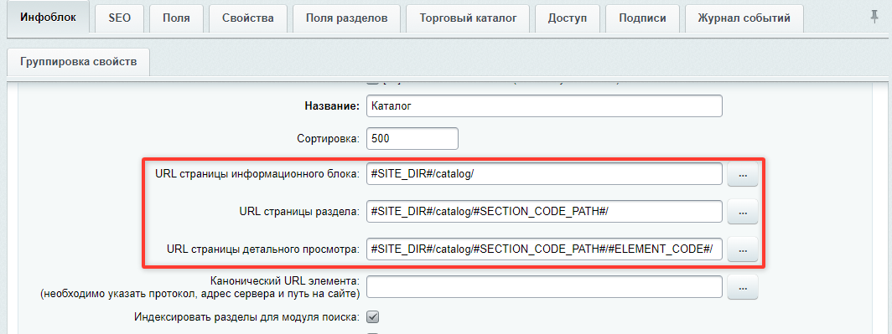
Task: Switch to the Свойства tab
Action: pos(248,18)
